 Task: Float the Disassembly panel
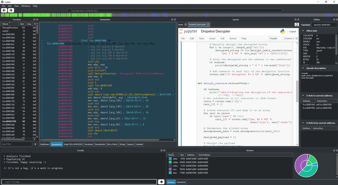172,19
